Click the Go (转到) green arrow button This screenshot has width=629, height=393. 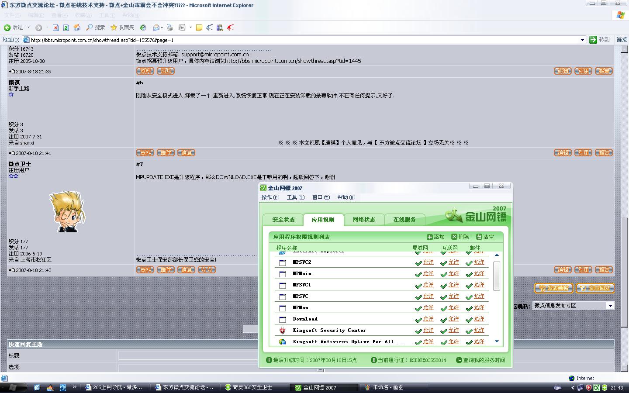tap(593, 40)
